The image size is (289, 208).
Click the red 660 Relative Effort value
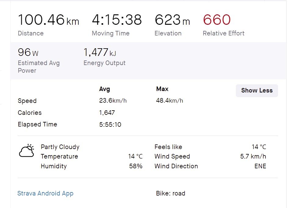tap(217, 20)
